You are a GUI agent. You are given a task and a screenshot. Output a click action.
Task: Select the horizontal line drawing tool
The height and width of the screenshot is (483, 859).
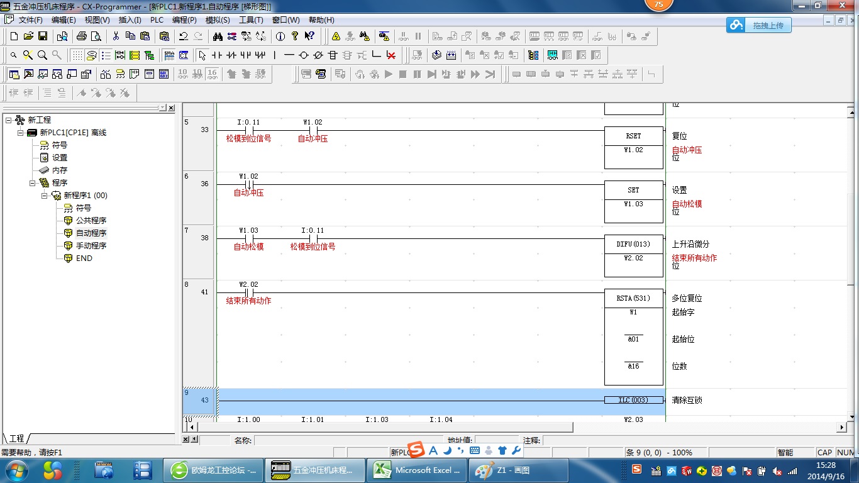click(x=289, y=55)
